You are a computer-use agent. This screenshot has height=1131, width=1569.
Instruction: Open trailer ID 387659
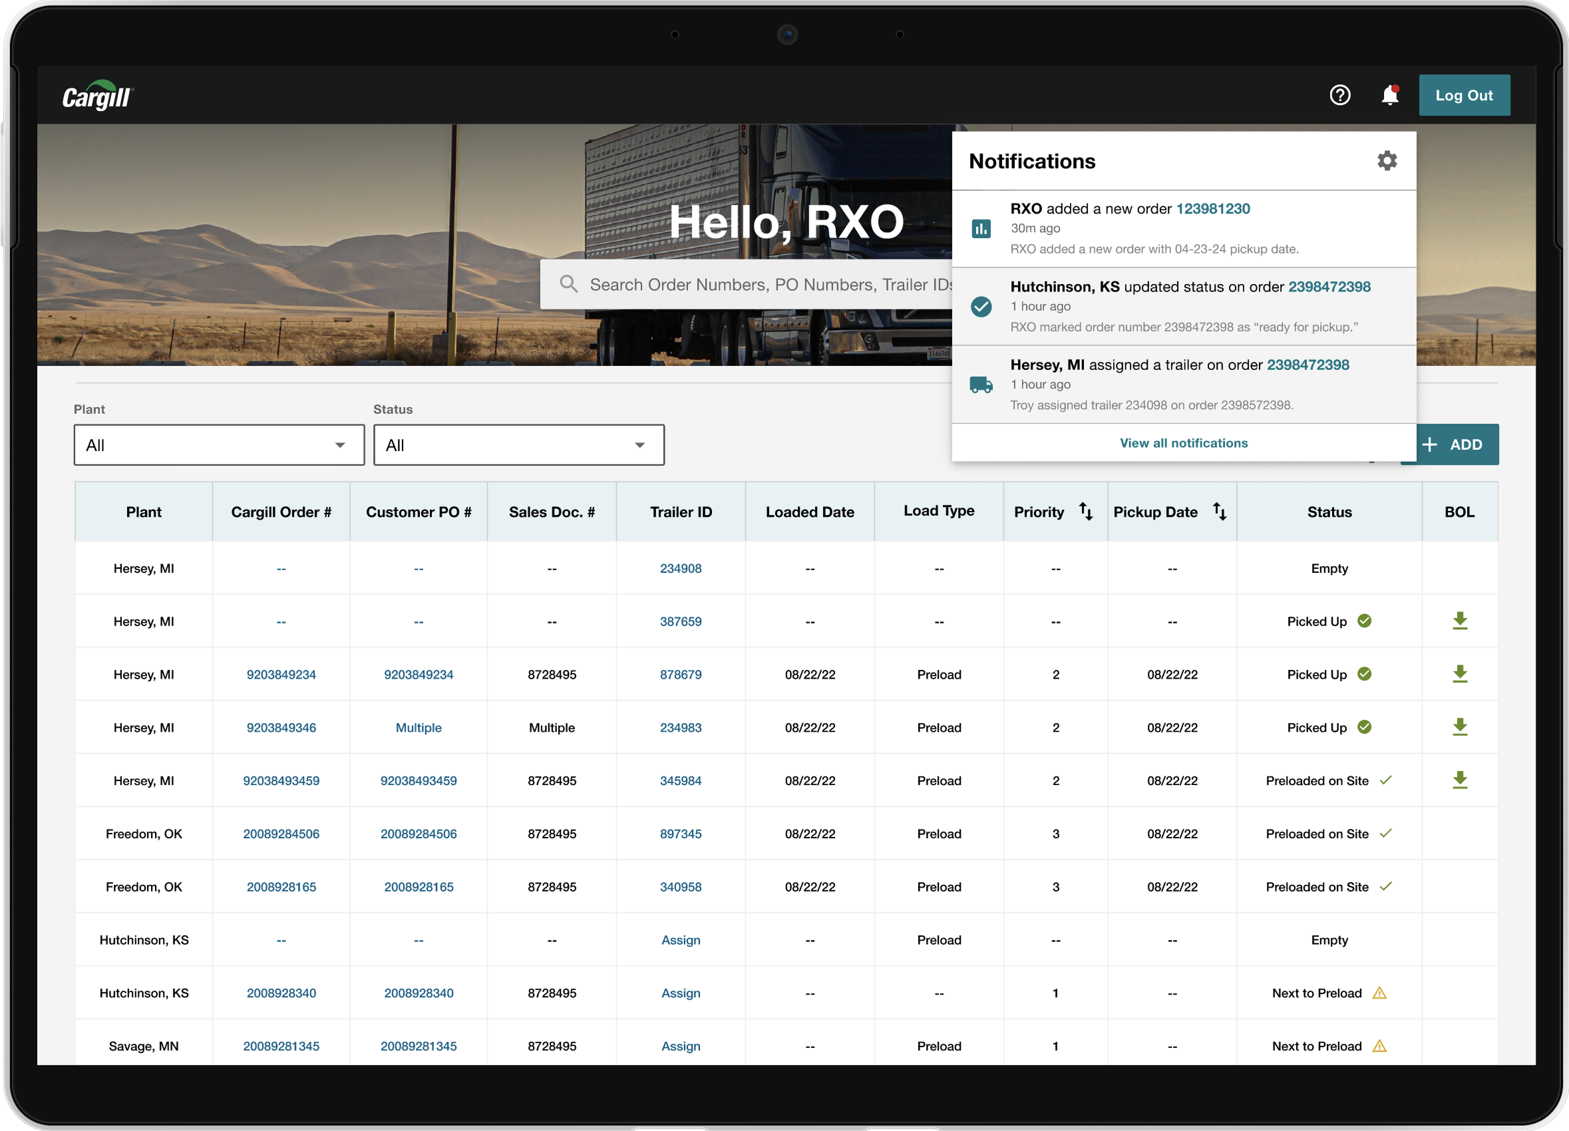coord(681,621)
